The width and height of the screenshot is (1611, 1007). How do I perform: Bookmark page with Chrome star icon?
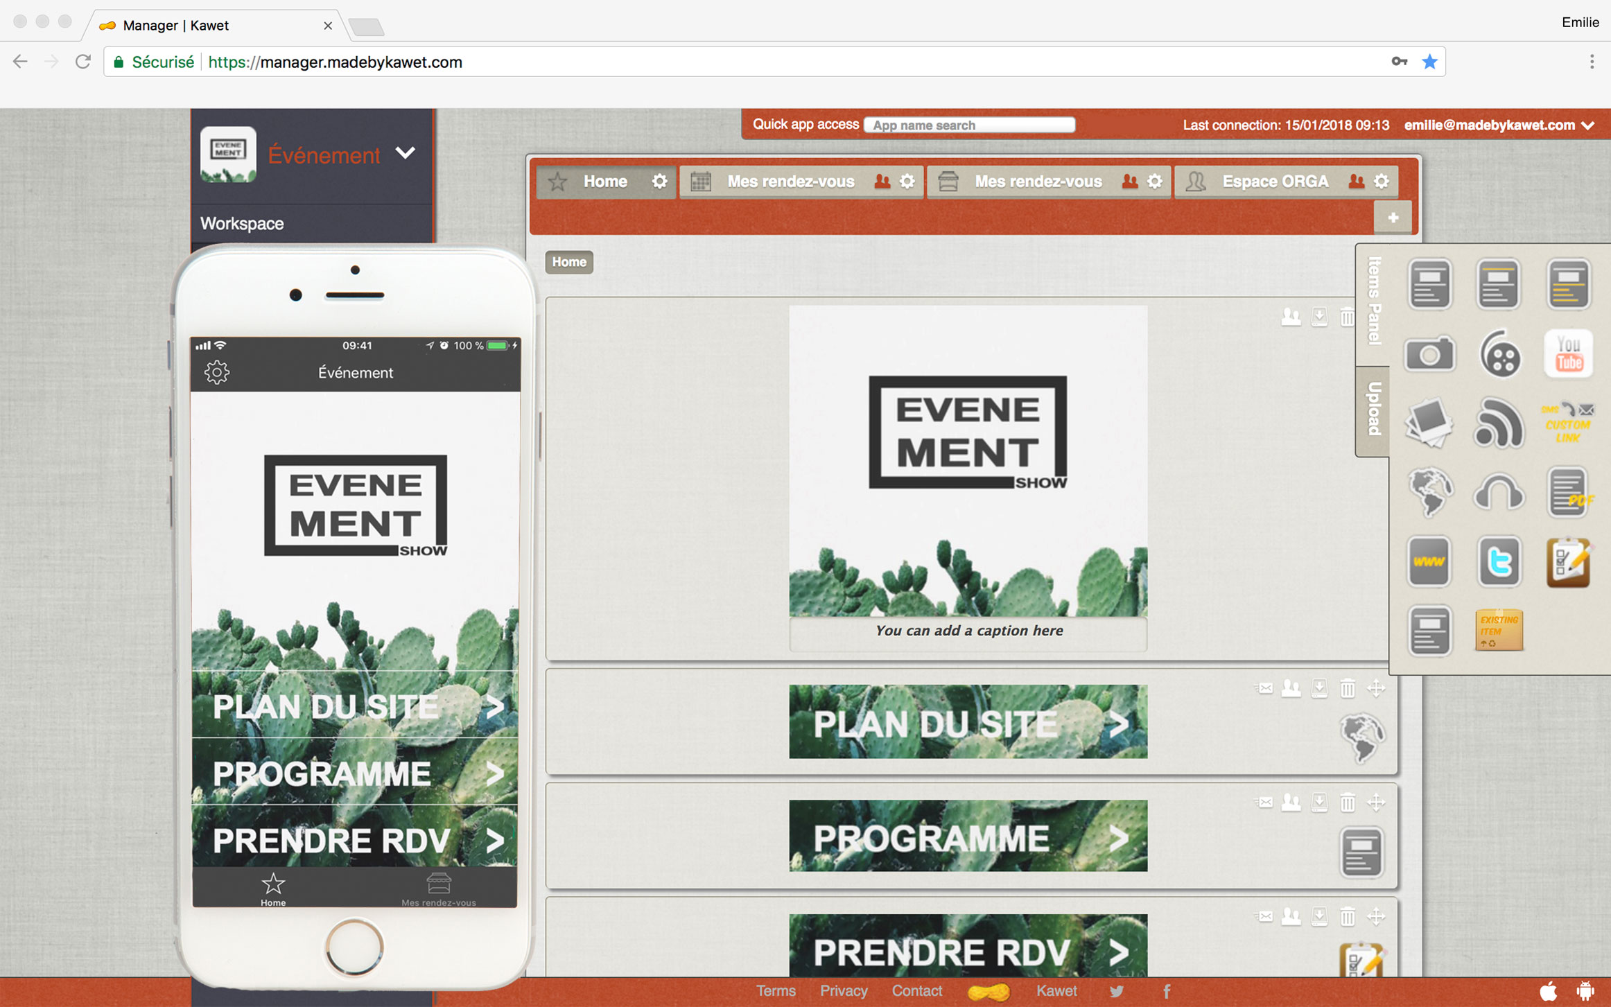point(1429,62)
